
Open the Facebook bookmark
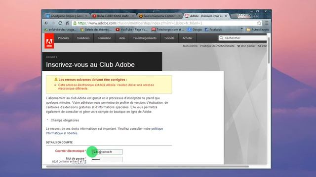click(213, 29)
